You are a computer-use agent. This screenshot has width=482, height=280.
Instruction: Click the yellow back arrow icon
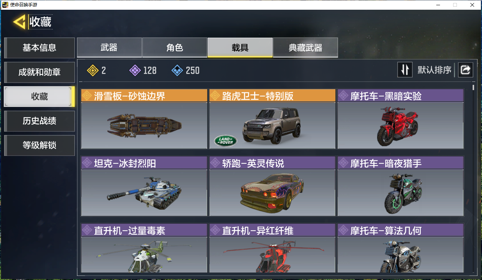pos(19,22)
